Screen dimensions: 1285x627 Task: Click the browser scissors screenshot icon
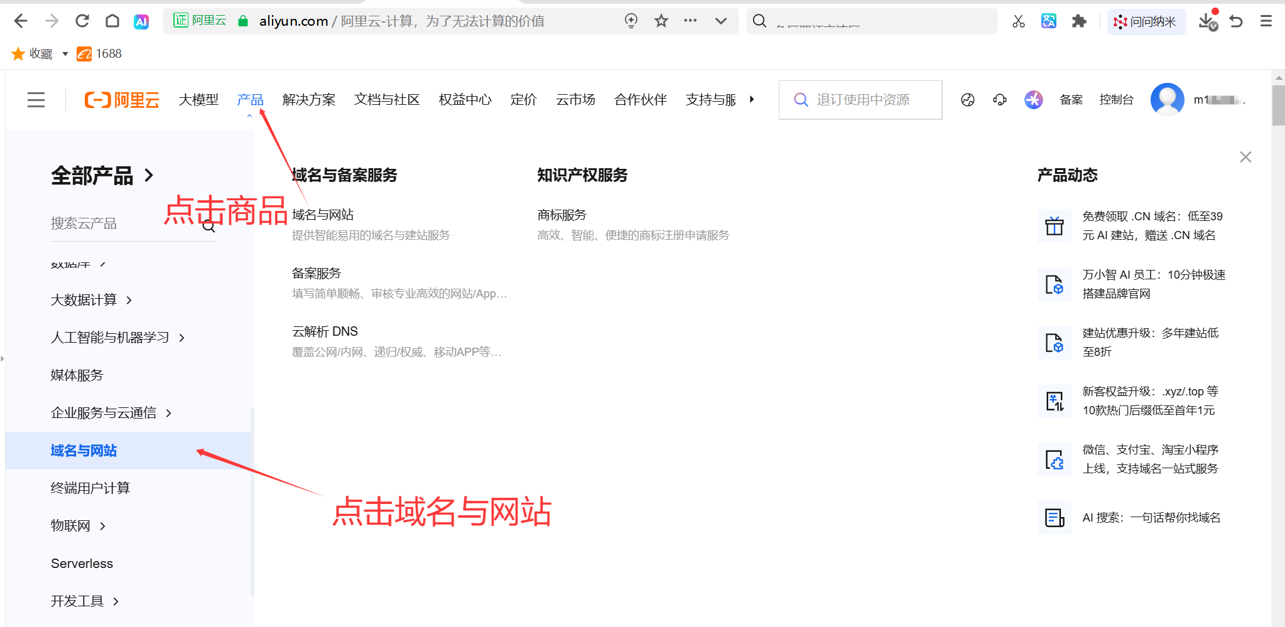click(x=1018, y=21)
